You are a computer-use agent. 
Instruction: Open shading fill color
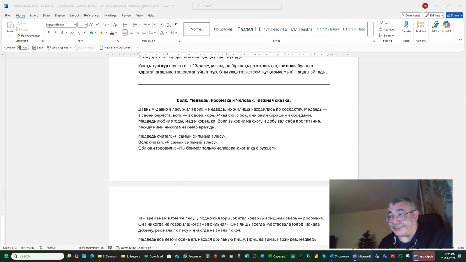pos(162,32)
